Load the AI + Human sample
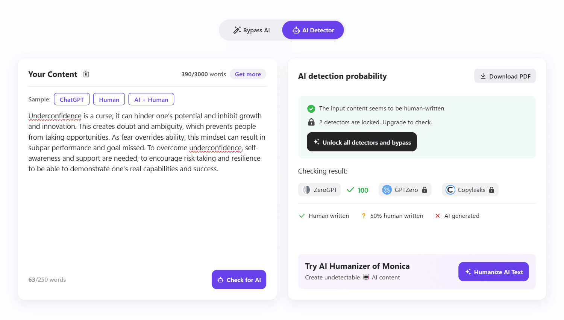This screenshot has width=564, height=320. (x=151, y=100)
